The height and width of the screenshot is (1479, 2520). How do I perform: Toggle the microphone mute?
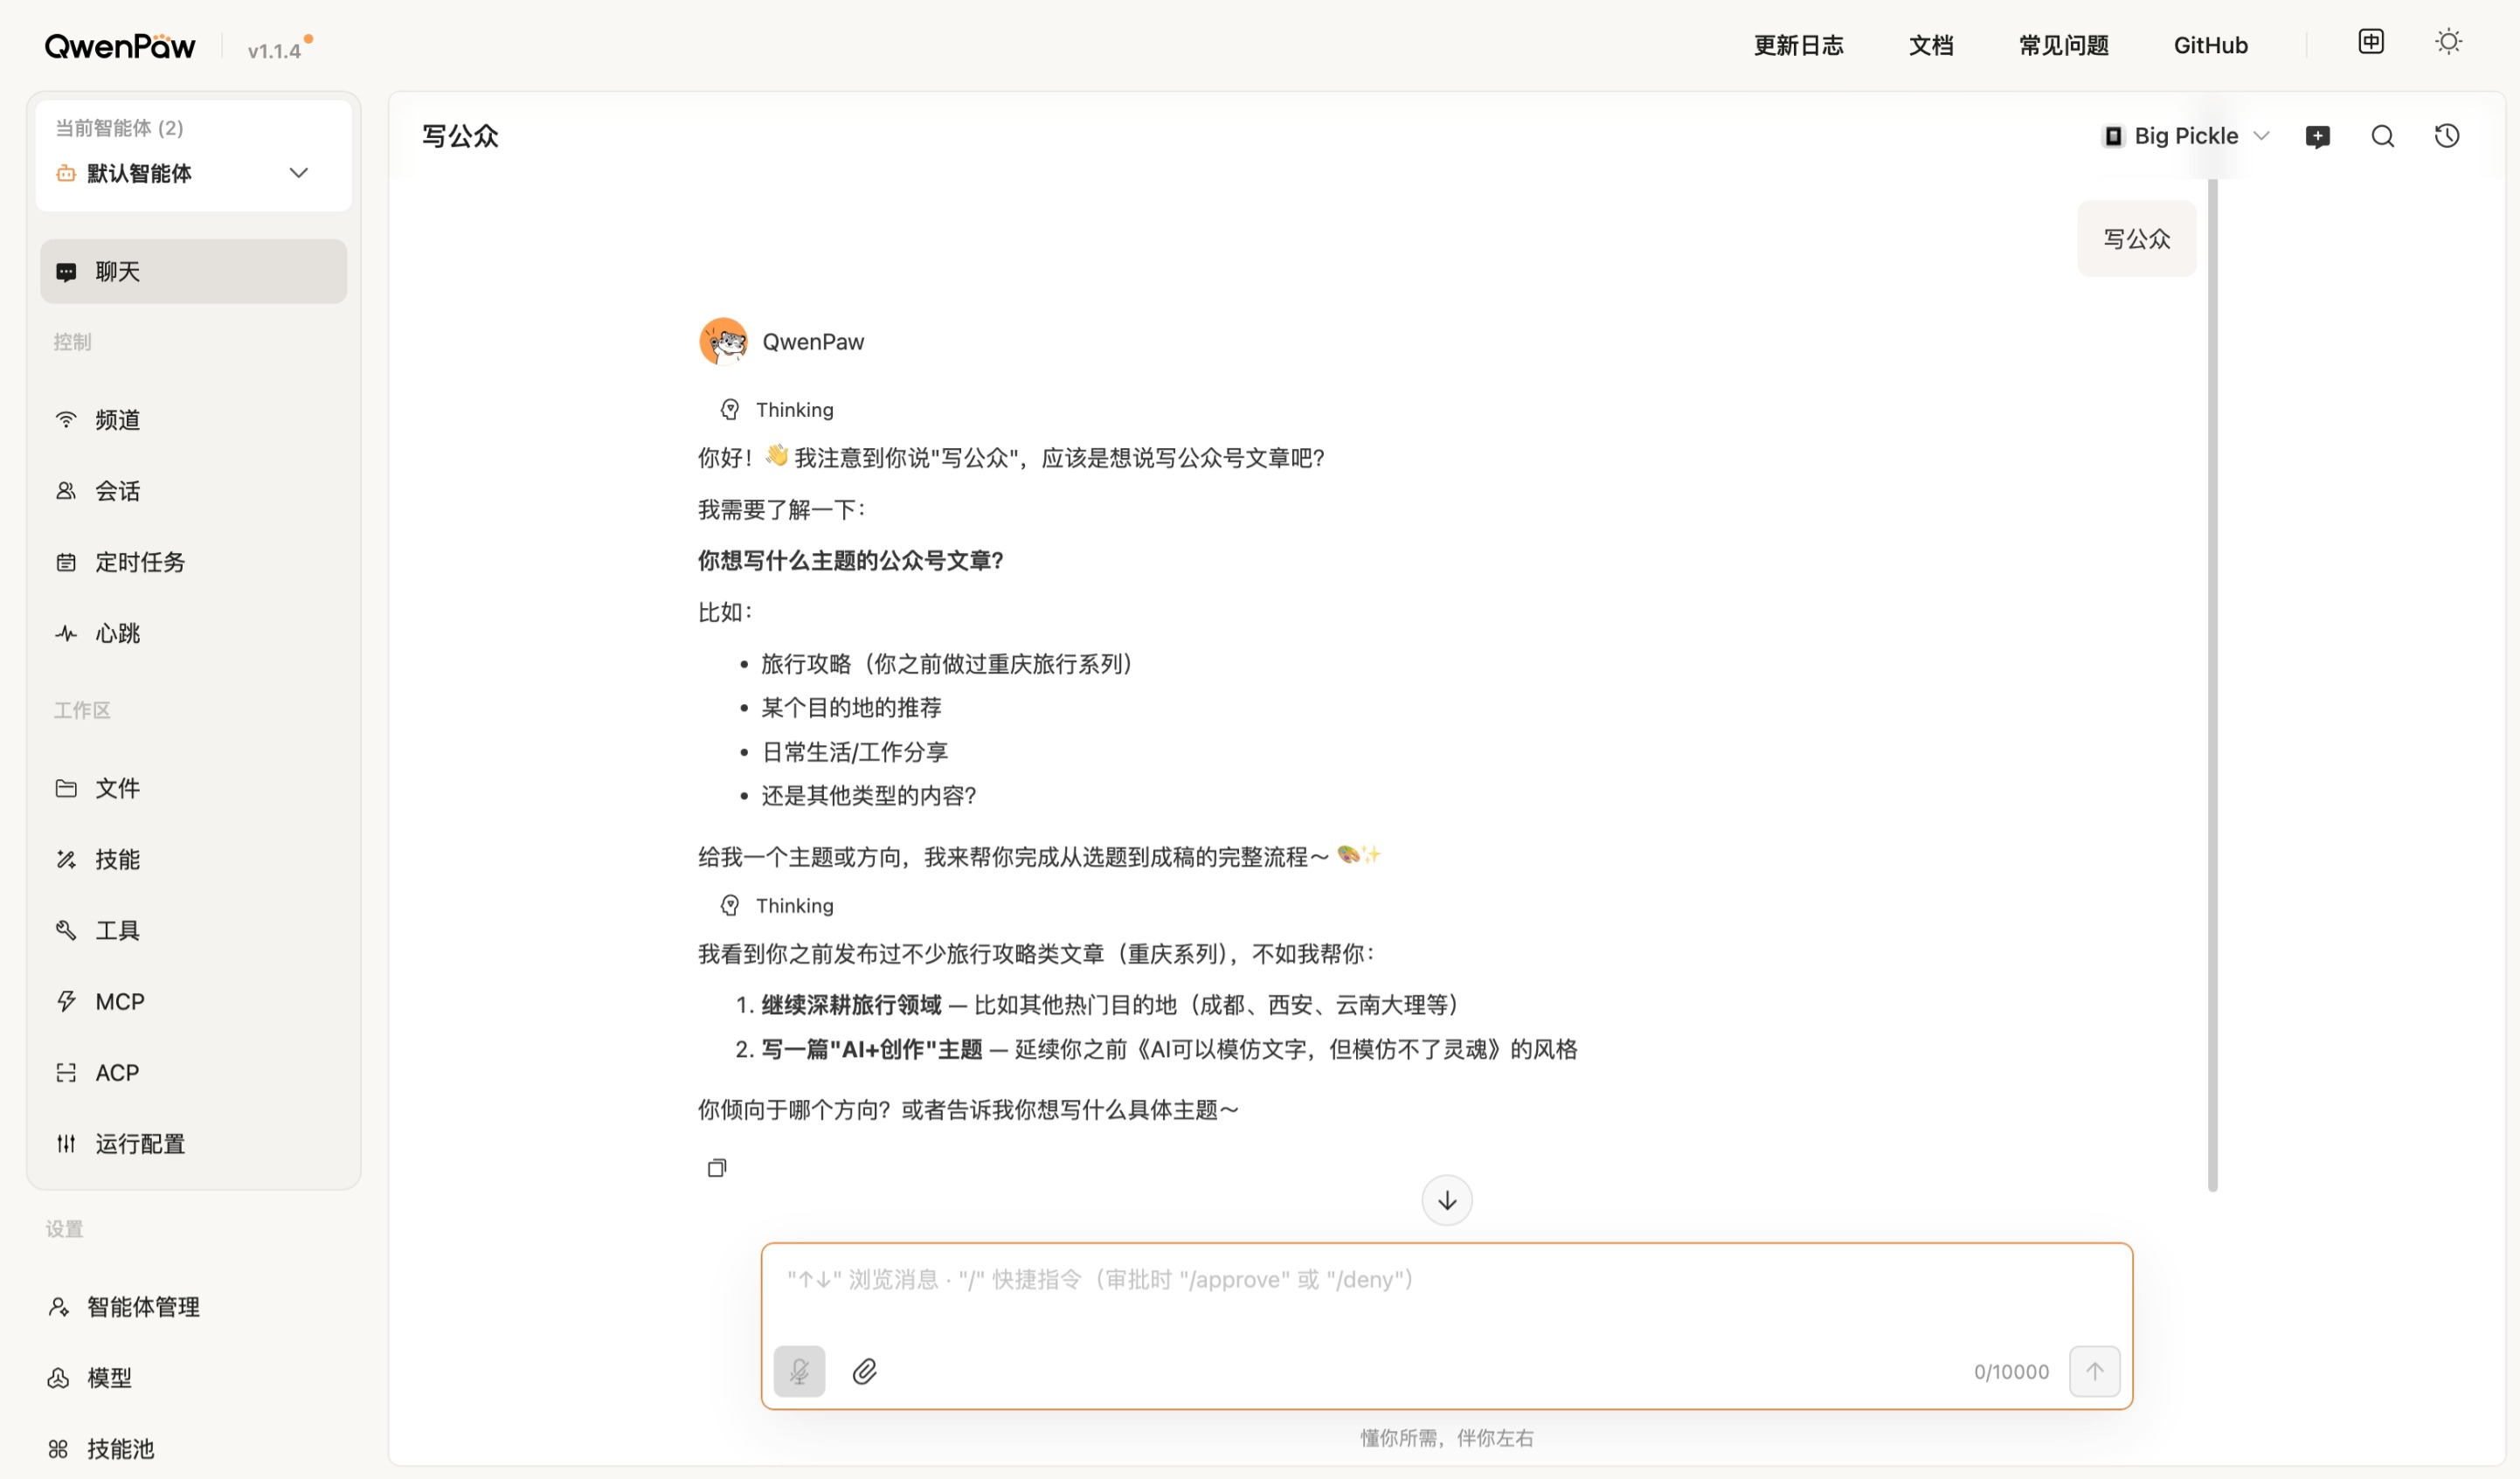pyautogui.click(x=799, y=1371)
